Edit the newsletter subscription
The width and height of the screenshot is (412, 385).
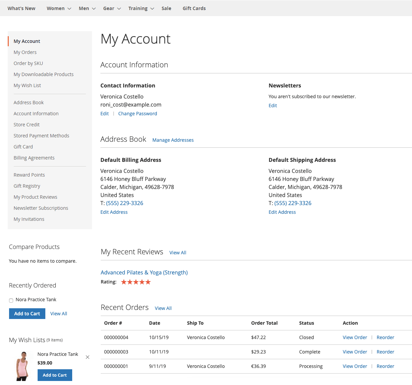273,106
